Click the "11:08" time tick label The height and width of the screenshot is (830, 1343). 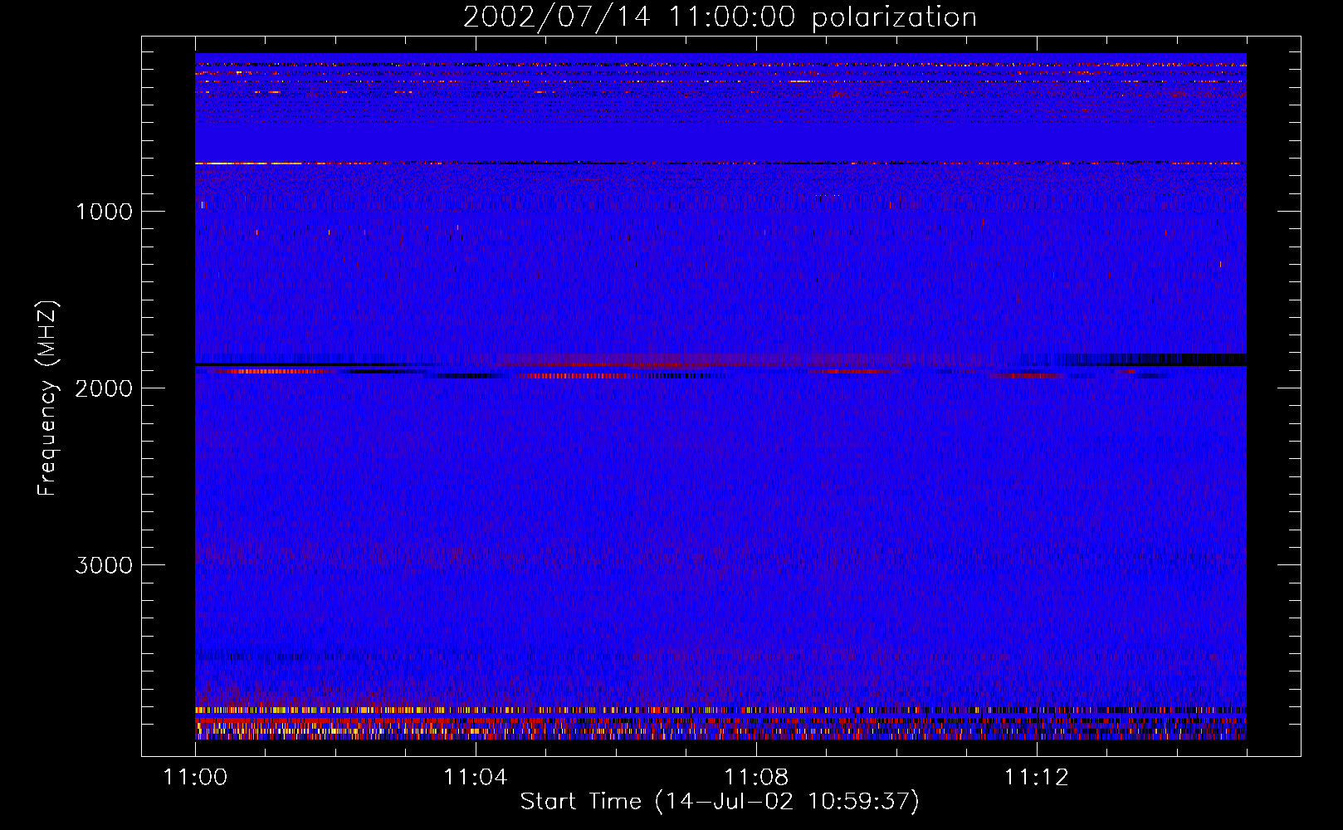(x=756, y=777)
